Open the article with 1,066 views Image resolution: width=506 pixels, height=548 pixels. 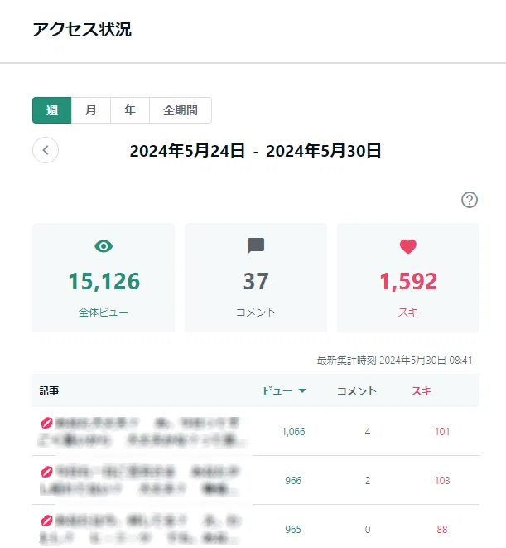(142, 431)
